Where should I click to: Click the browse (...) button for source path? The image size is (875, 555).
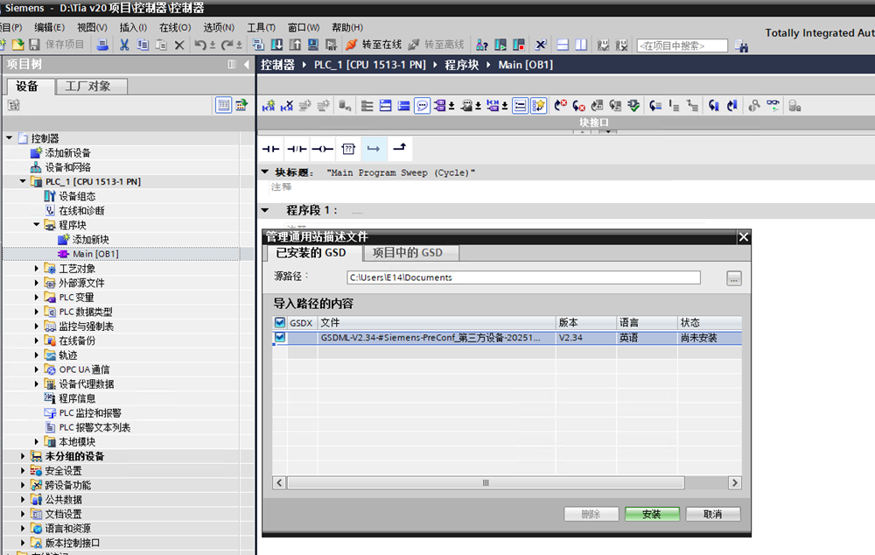733,278
